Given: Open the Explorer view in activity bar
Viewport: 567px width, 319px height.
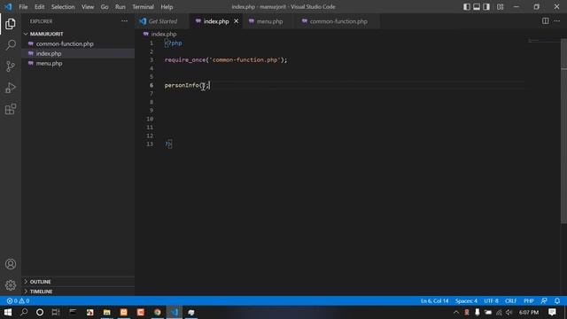Looking at the screenshot, I should point(11,24).
